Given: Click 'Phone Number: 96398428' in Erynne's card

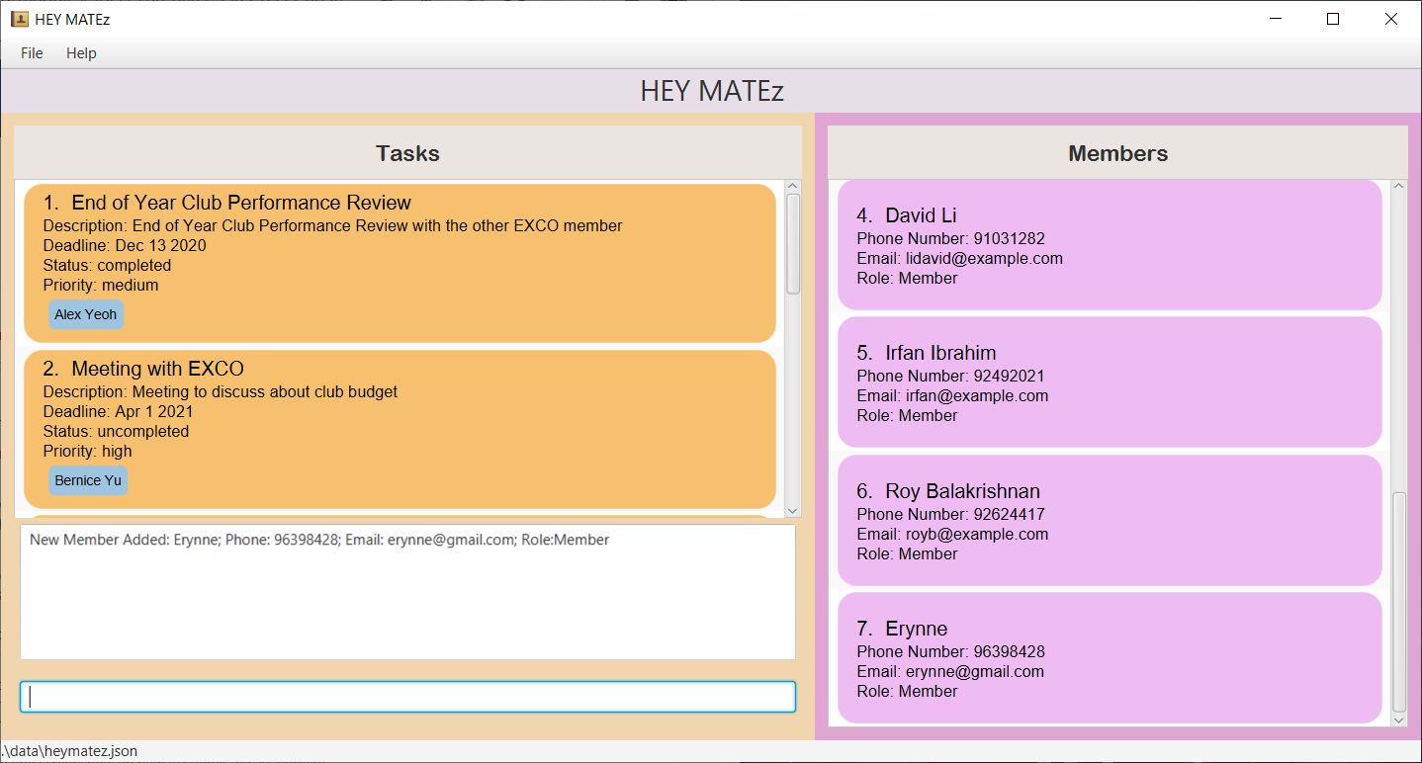Looking at the screenshot, I should [x=951, y=651].
